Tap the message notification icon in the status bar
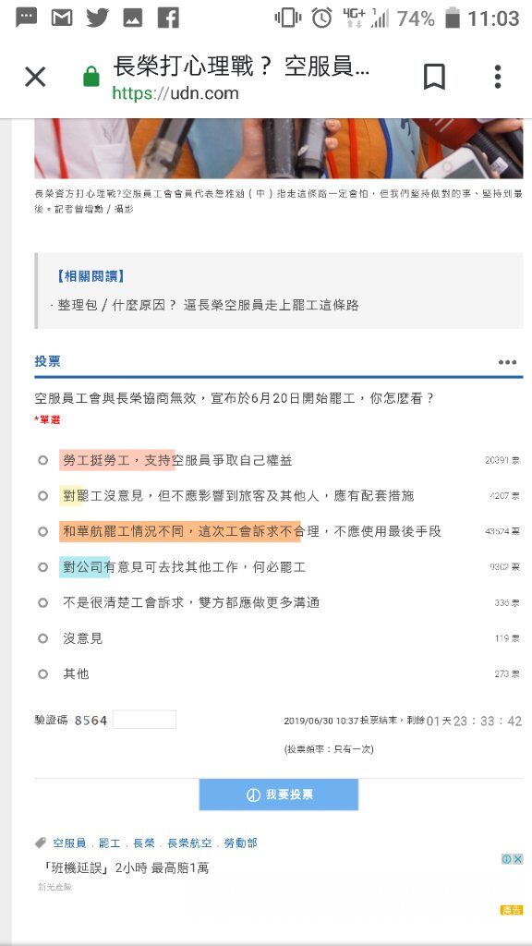 pos(26,18)
